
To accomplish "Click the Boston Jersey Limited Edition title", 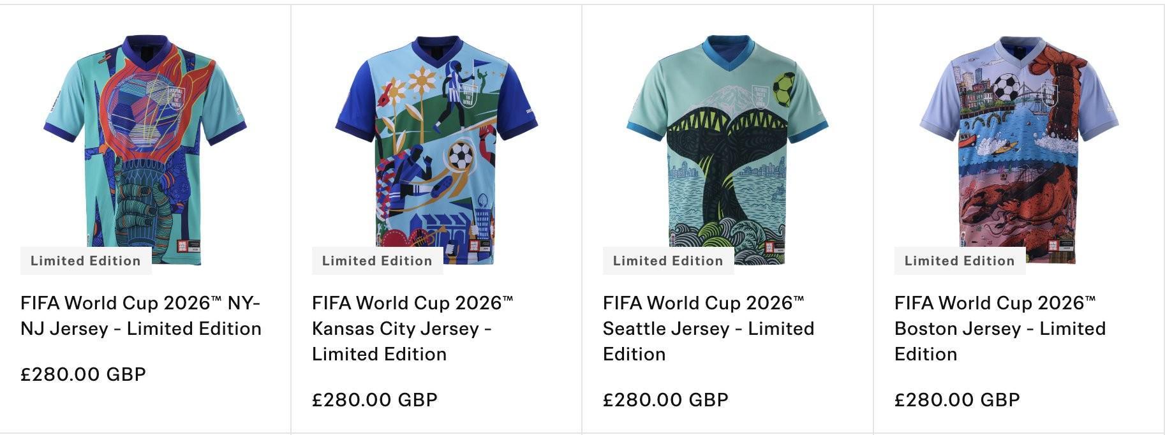I will [1000, 328].
